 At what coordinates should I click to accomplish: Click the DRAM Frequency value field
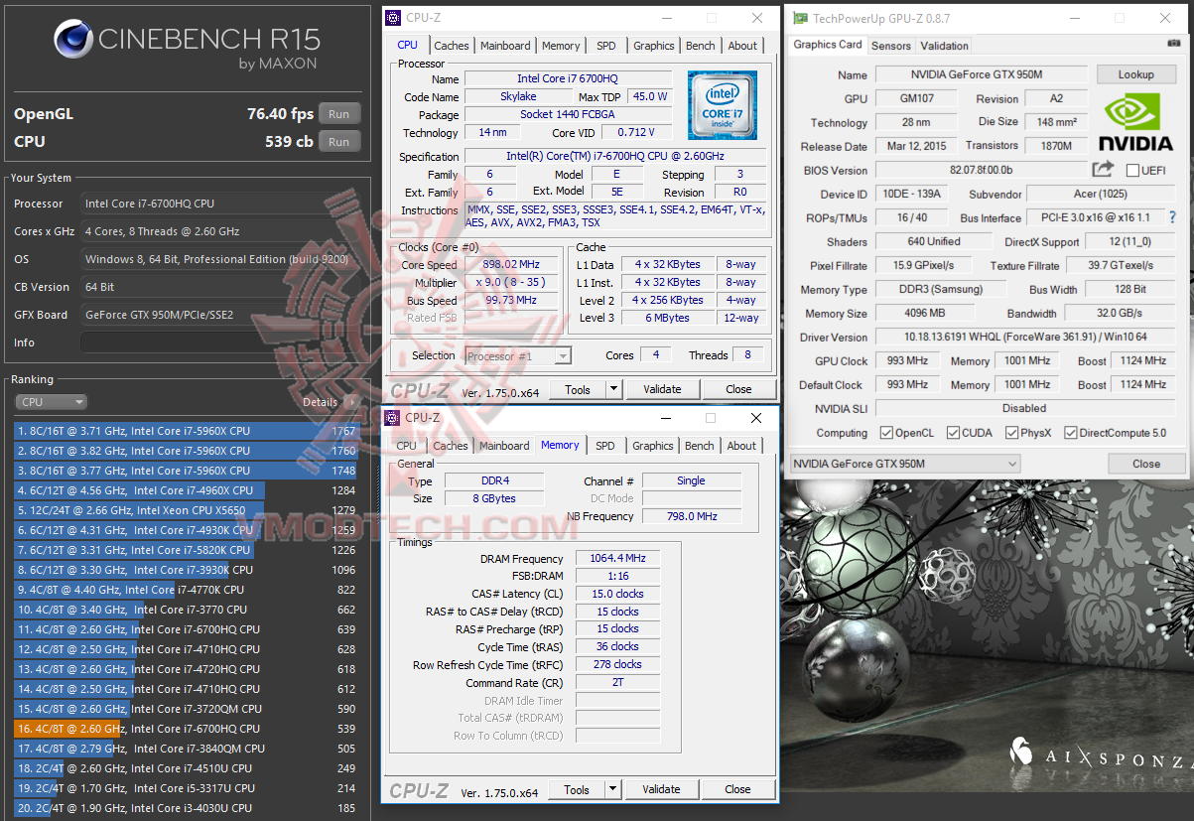click(617, 559)
